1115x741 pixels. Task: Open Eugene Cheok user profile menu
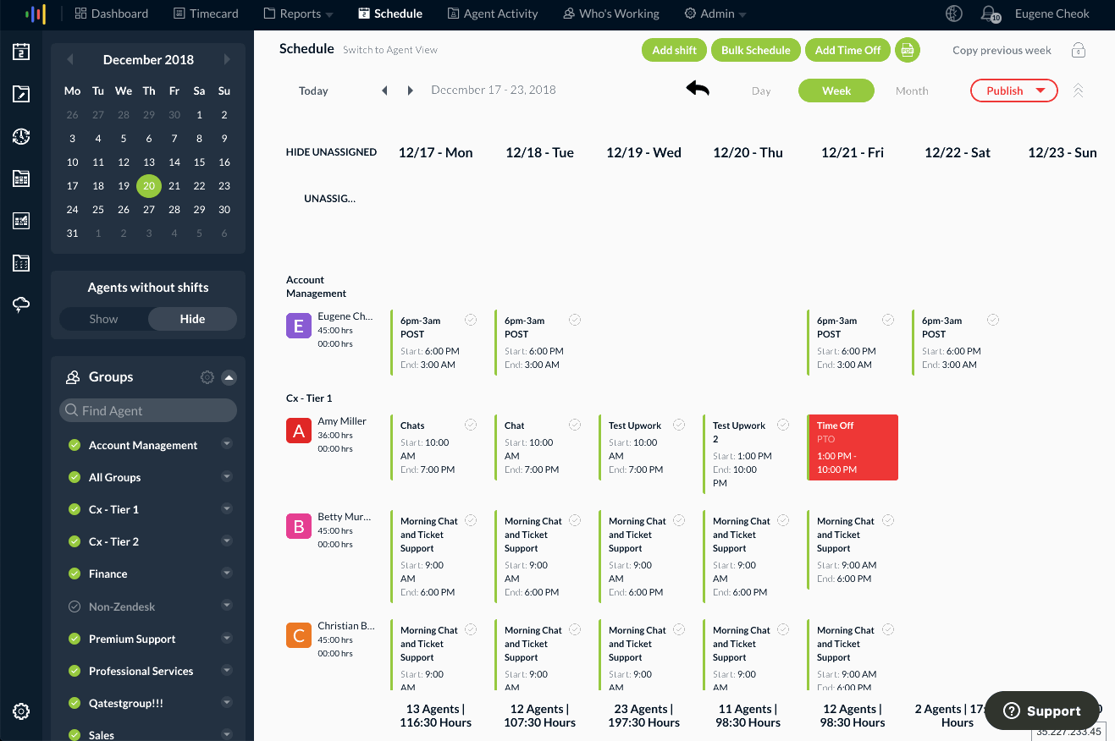(x=1052, y=14)
